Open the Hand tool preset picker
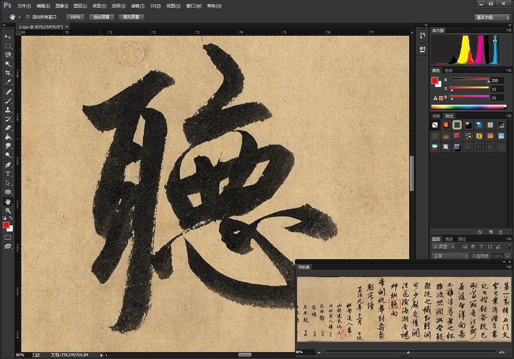514x359 pixels. click(19, 17)
